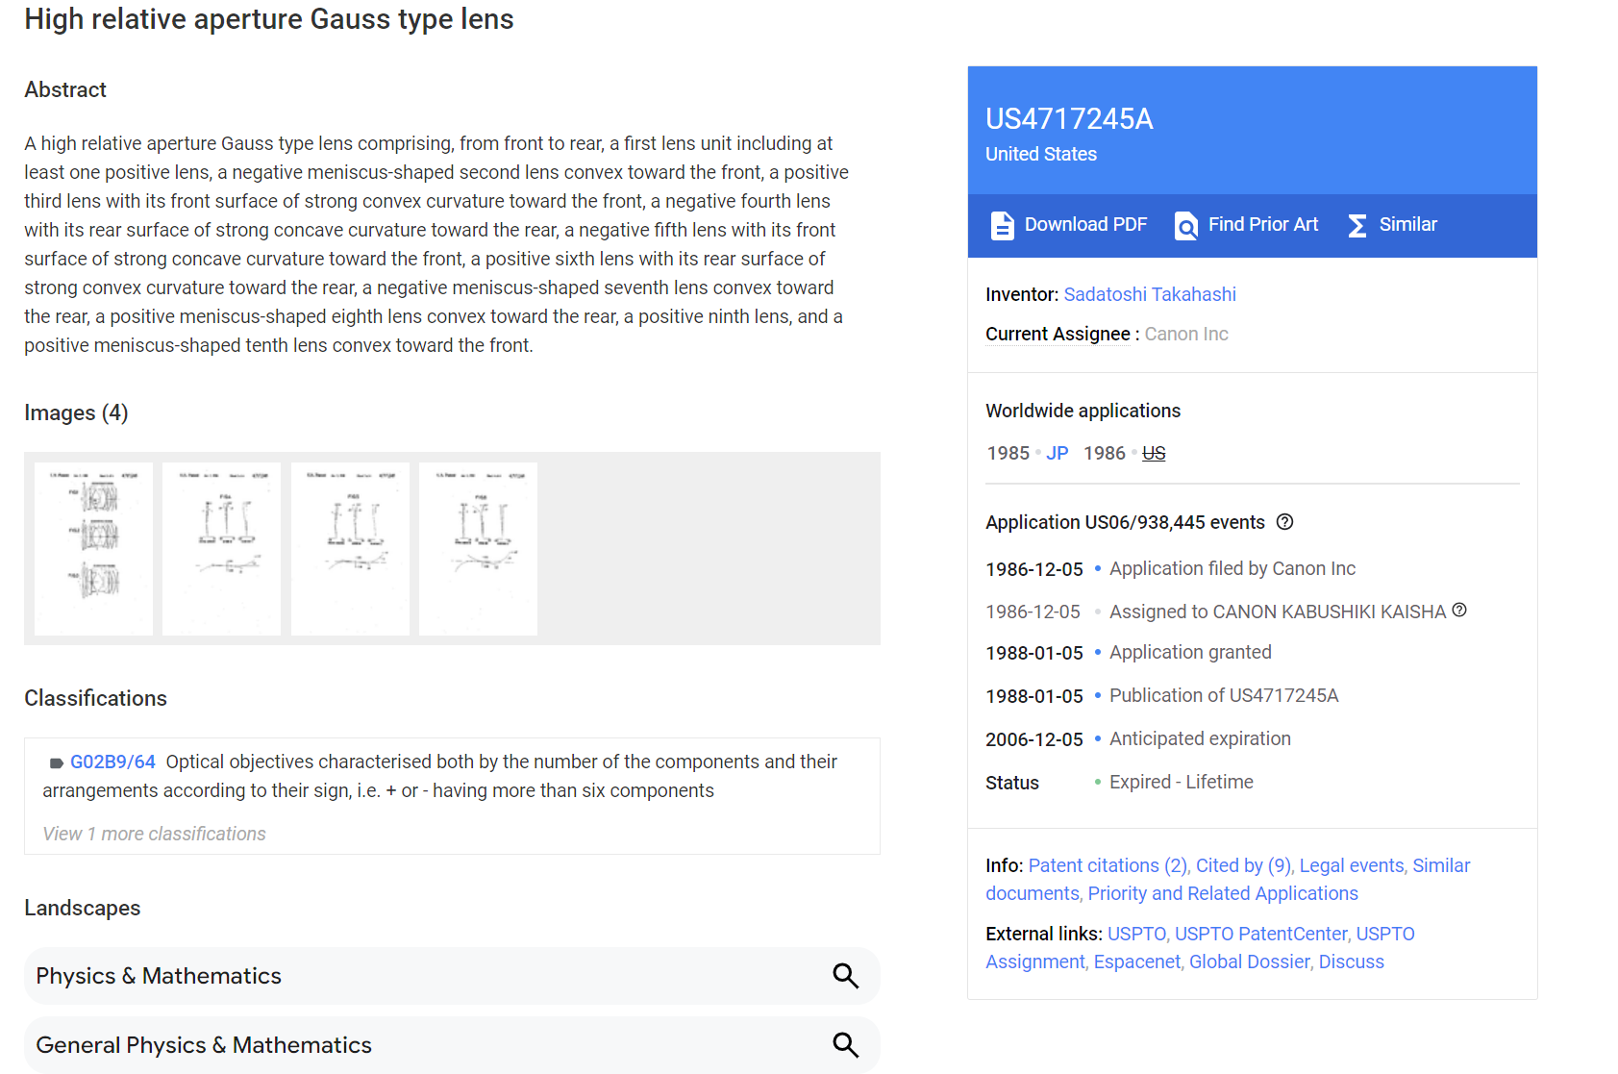Click the tag icon before G02B9/64

click(x=57, y=763)
